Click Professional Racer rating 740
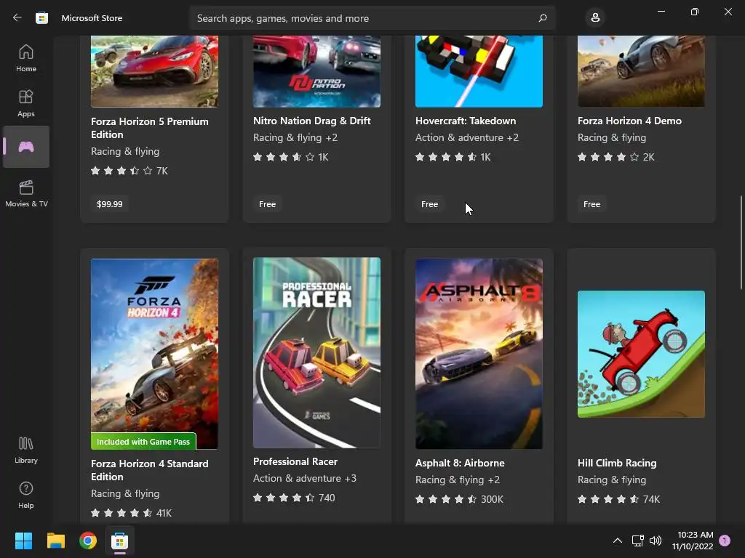 (x=294, y=498)
